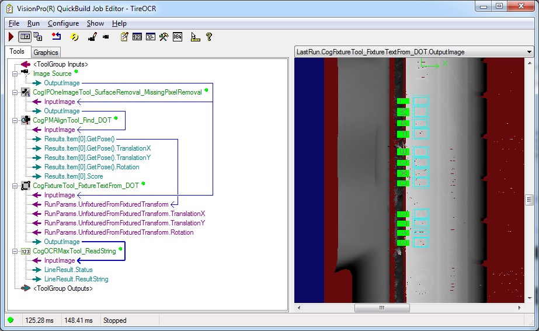
Task: Select CogOCRMaxTool_ReadString tool name
Action: click(x=74, y=251)
